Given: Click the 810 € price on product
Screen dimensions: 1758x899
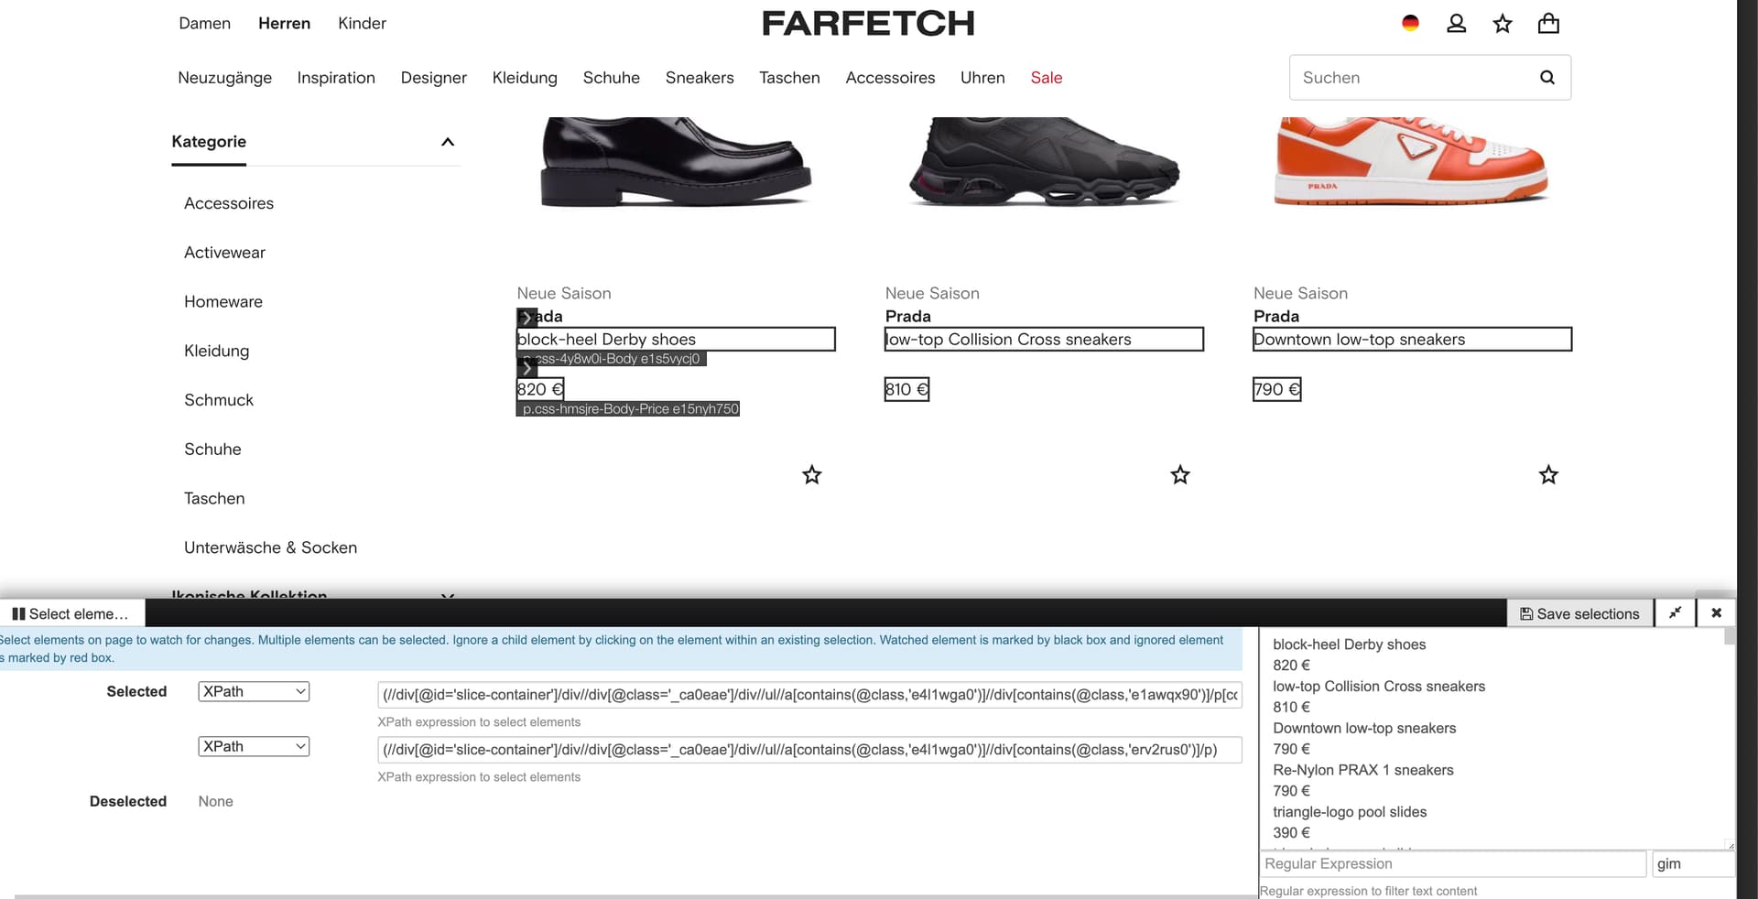Looking at the screenshot, I should pyautogui.click(x=906, y=389).
